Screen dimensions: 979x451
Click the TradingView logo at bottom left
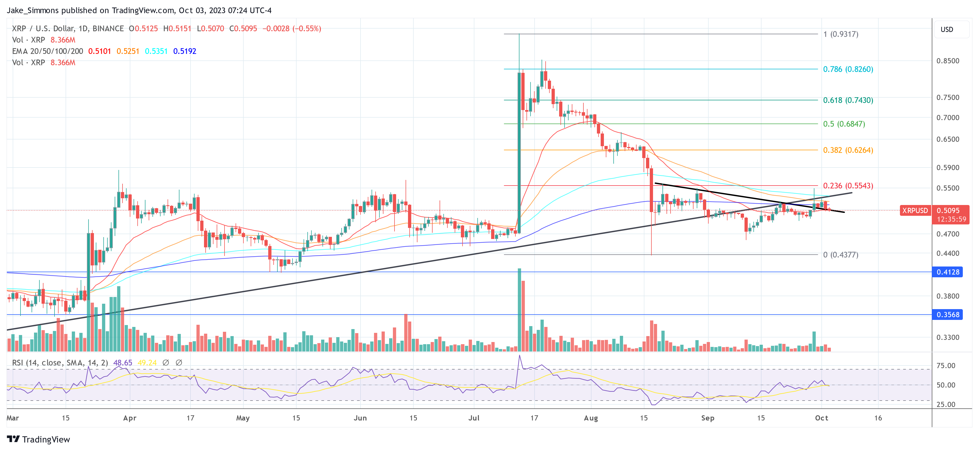click(x=38, y=440)
